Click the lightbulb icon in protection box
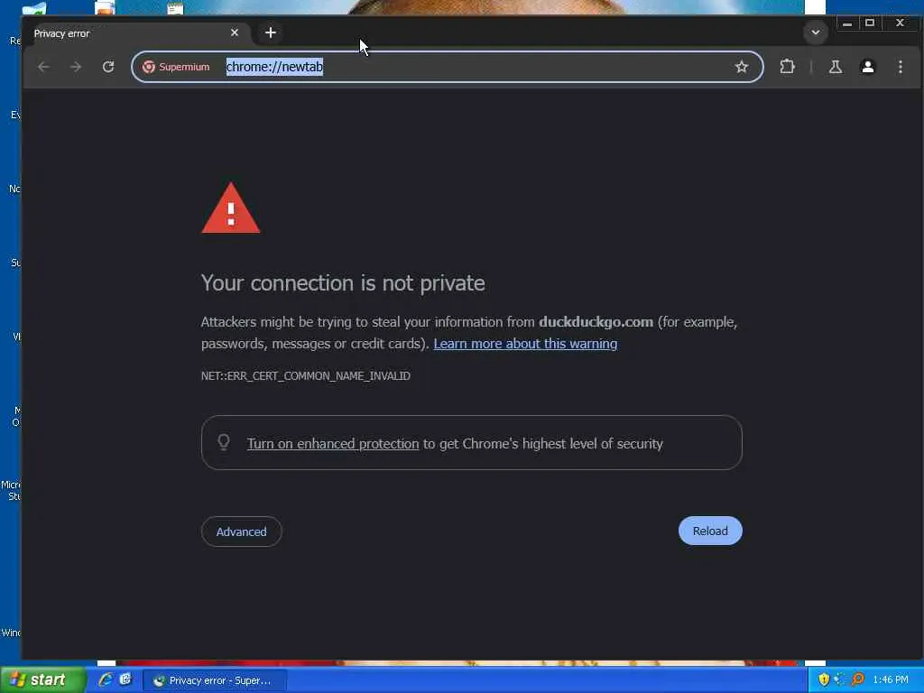 pos(224,442)
